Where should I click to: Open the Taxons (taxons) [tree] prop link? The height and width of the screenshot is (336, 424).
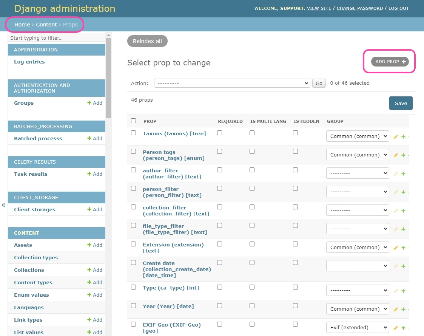174,133
